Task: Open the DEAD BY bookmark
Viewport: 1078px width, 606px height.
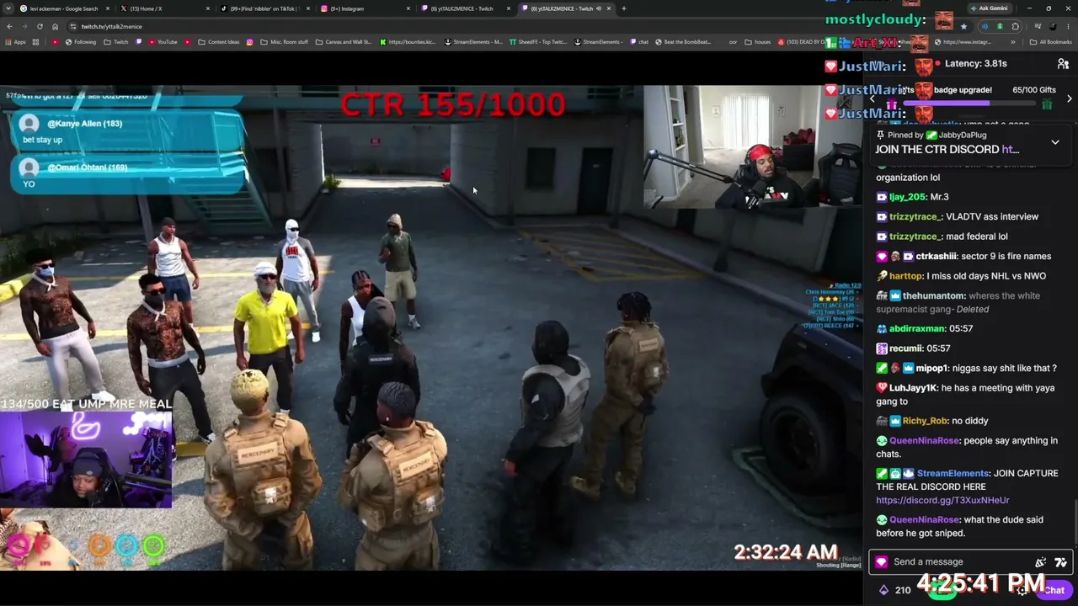Action: click(802, 42)
